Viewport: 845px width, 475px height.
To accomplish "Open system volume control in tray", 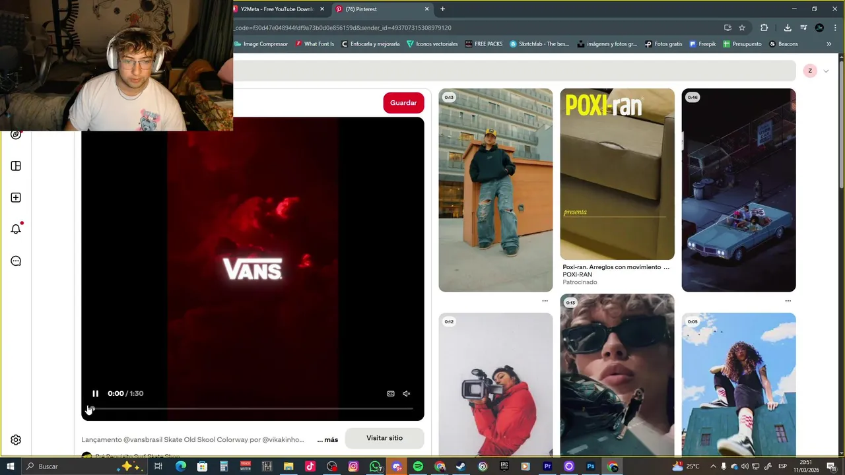I will click(745, 466).
